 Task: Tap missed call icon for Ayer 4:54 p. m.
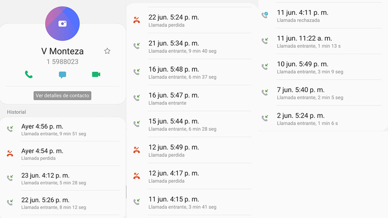[x=10, y=154]
